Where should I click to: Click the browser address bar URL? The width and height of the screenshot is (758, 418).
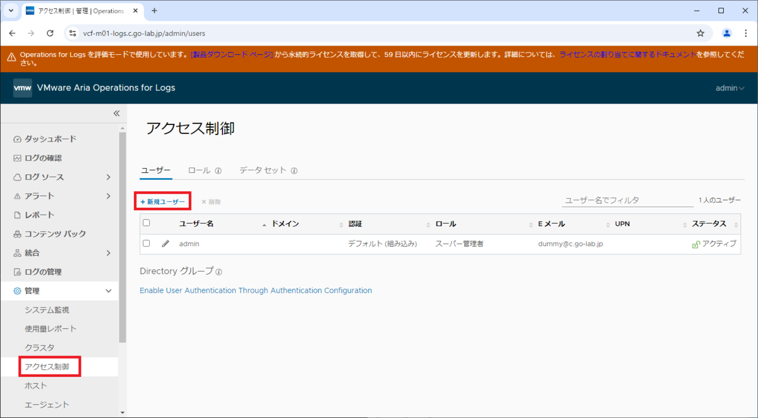pos(144,33)
